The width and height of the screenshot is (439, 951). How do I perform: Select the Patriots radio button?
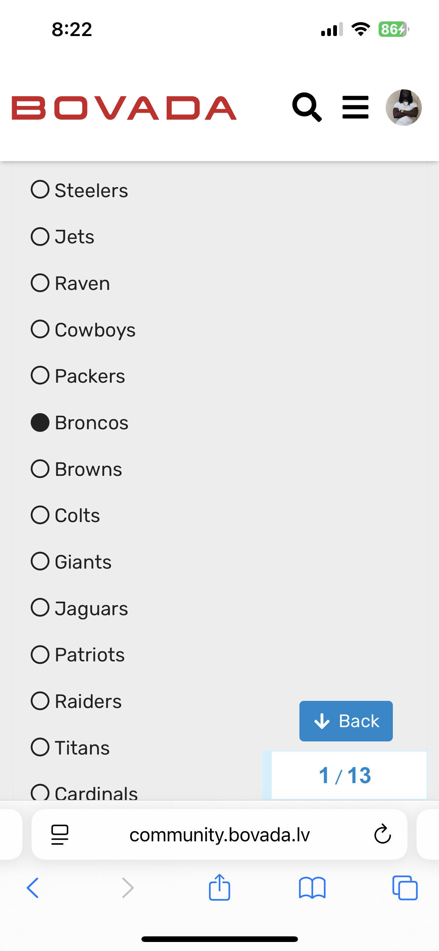(x=40, y=655)
